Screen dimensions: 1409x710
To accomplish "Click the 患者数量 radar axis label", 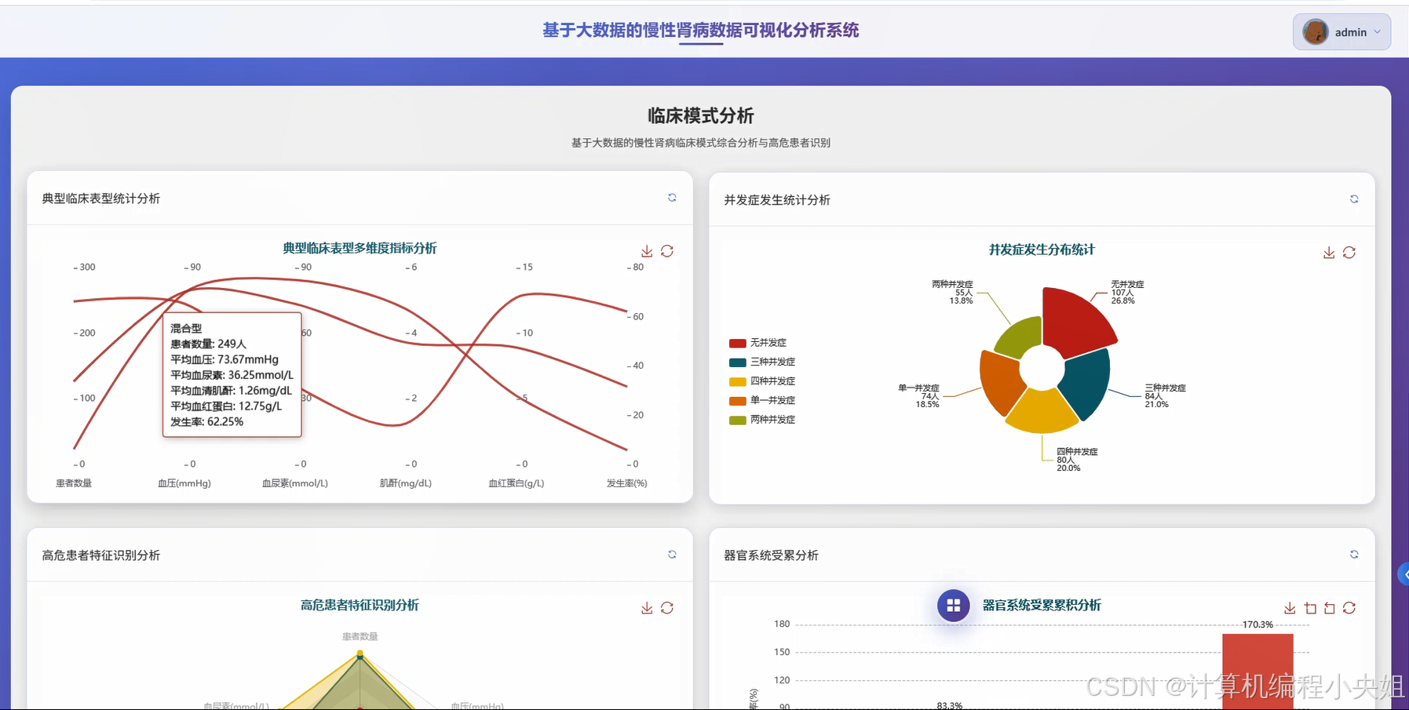I will 360,637.
